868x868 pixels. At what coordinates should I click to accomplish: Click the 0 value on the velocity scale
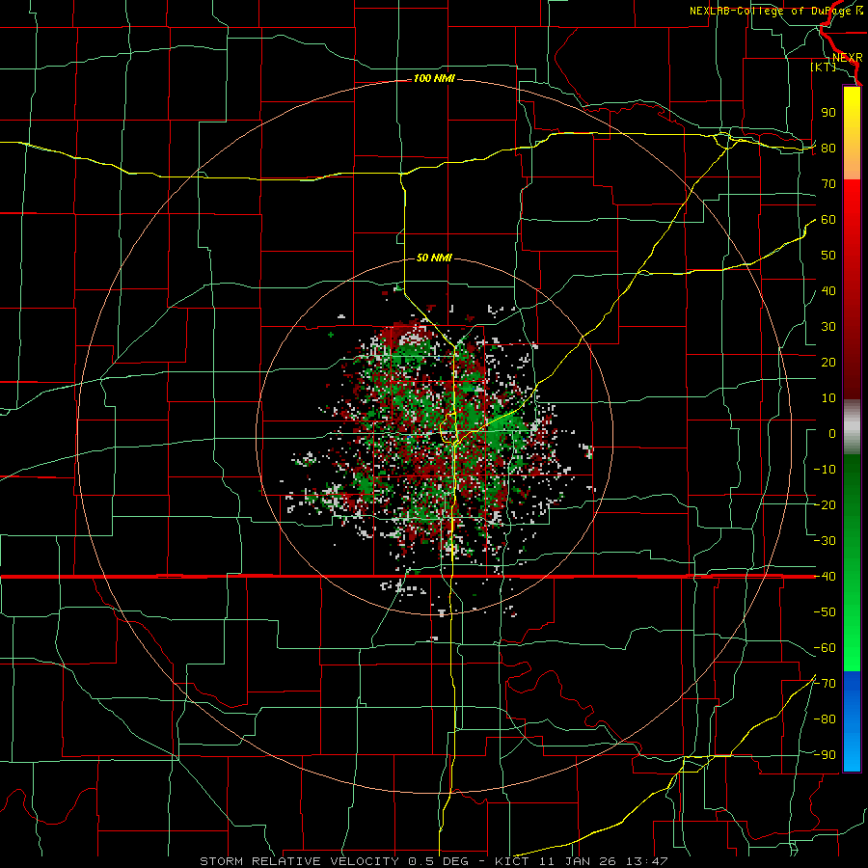(x=832, y=433)
